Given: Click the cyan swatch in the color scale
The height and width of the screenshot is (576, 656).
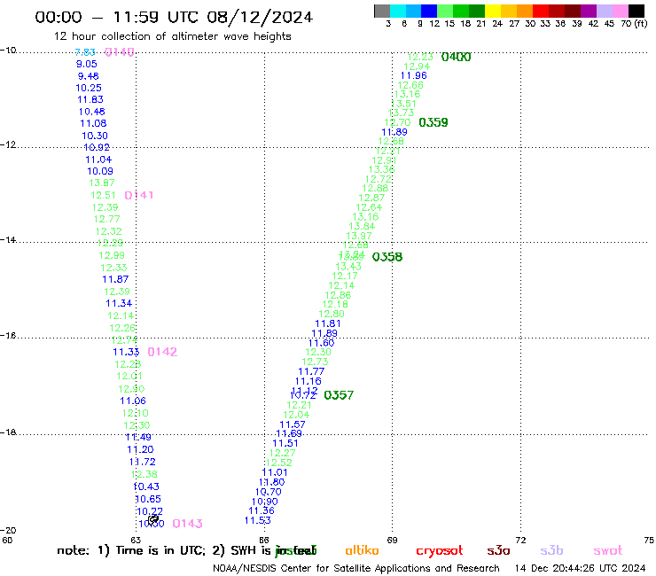Looking at the screenshot, I should (398, 11).
